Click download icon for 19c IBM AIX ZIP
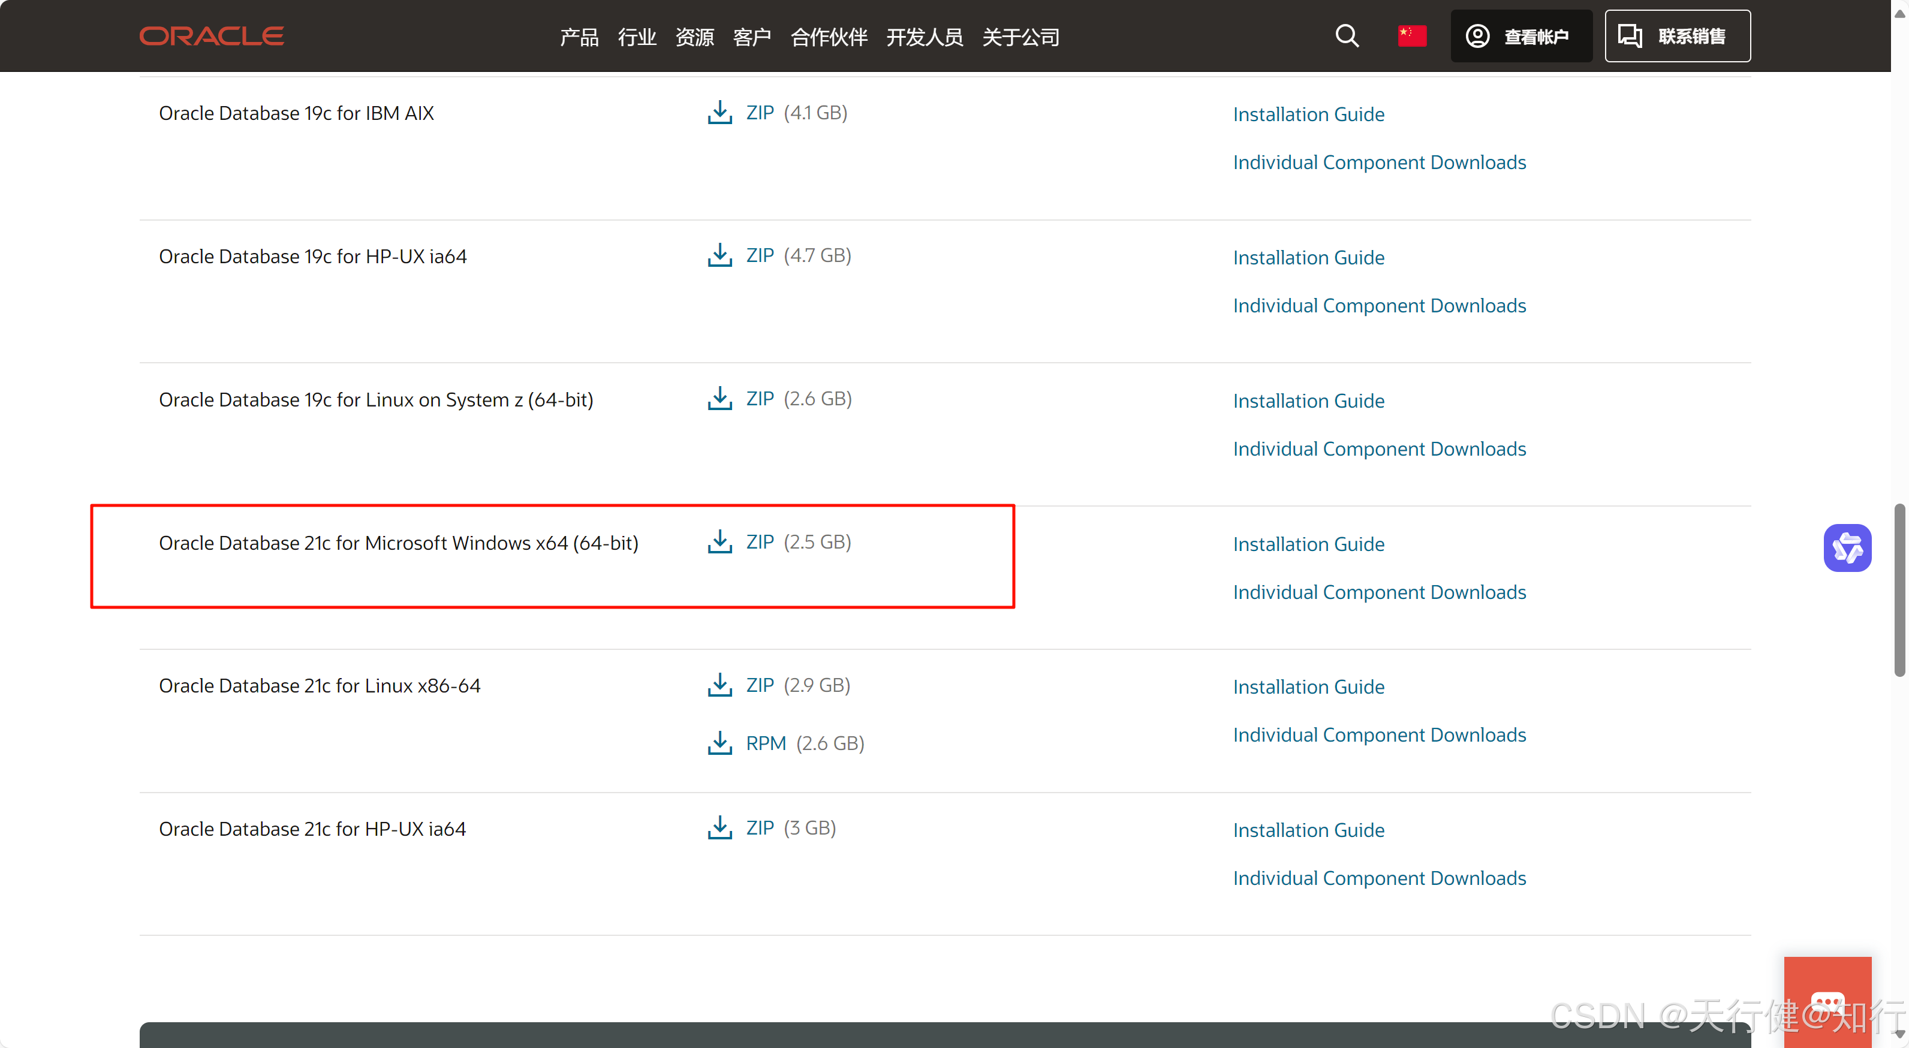The height and width of the screenshot is (1048, 1909). 719,113
